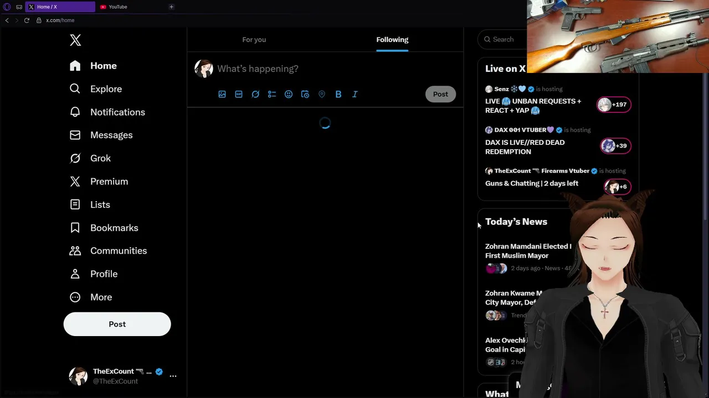Open Zohran Kwame news item
Screen dimensions: 709x398
(513, 298)
